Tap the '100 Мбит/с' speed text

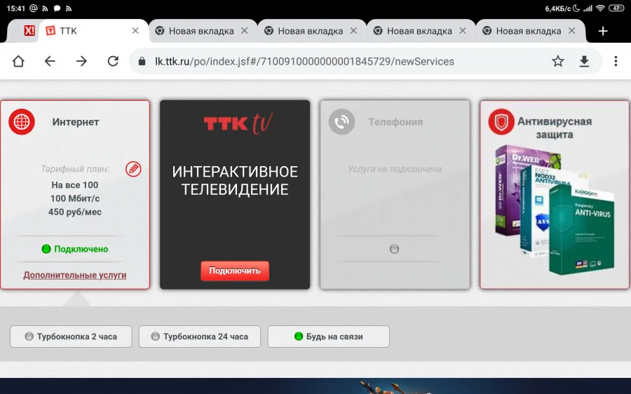tap(75, 198)
